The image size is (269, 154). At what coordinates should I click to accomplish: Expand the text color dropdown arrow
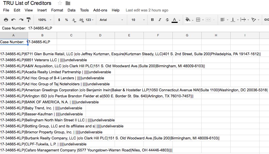click(x=179, y=20)
